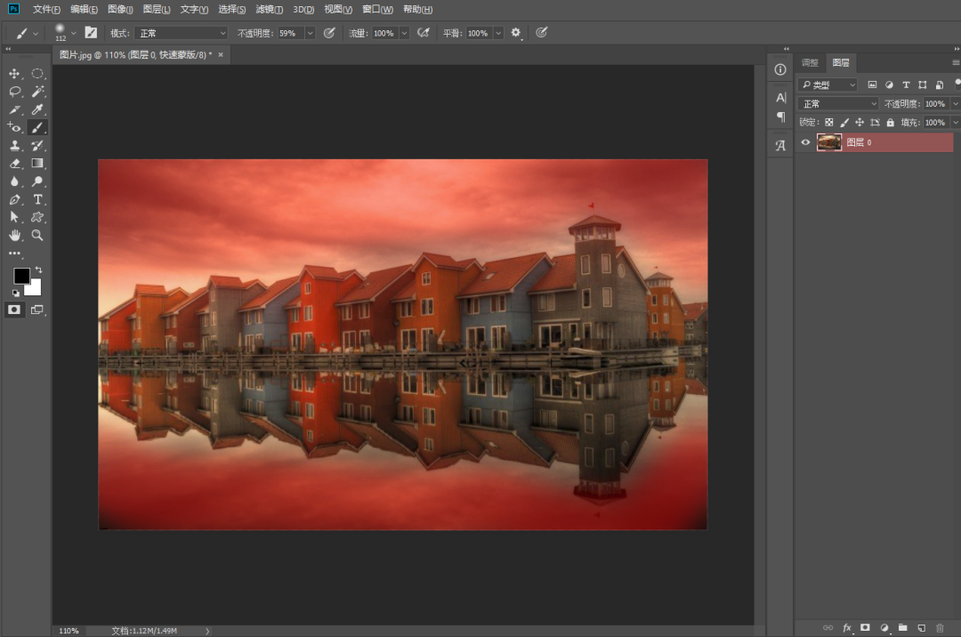Open the 图像(I) menu
Viewport: 961px width, 637px height.
coord(121,9)
